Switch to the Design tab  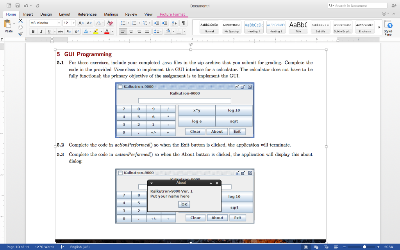[x=46, y=14]
